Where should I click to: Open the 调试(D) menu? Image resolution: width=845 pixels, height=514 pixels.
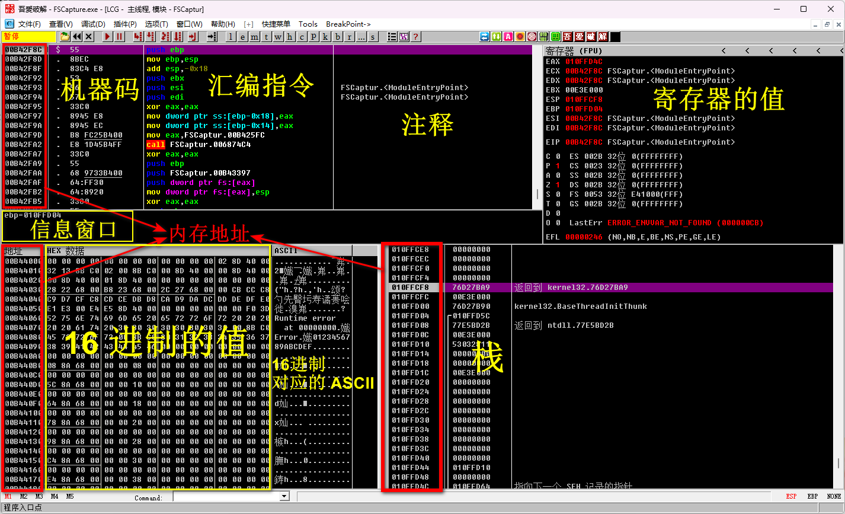[93, 24]
